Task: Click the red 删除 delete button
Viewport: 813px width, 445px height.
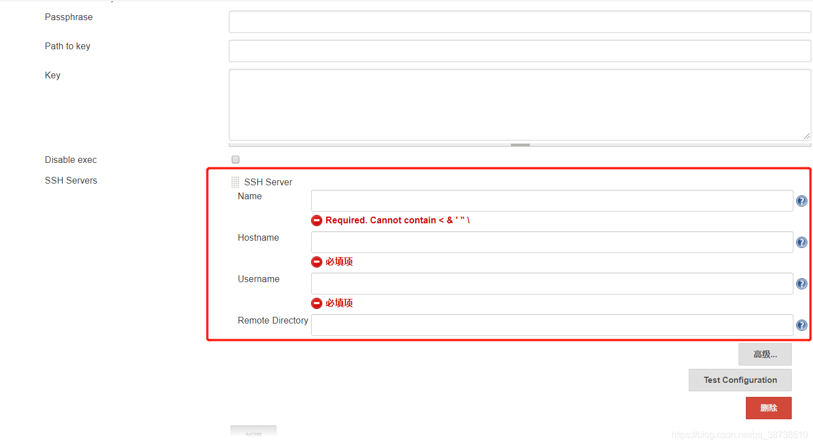Action: click(x=768, y=407)
